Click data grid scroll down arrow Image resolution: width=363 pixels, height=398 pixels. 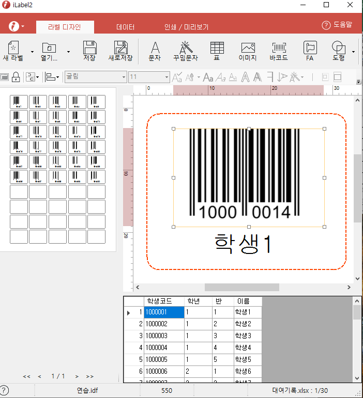click(357, 378)
